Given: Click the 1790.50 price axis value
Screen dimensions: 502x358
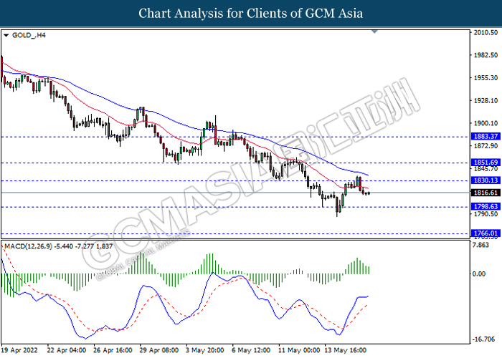Looking at the screenshot, I should pos(486,213).
